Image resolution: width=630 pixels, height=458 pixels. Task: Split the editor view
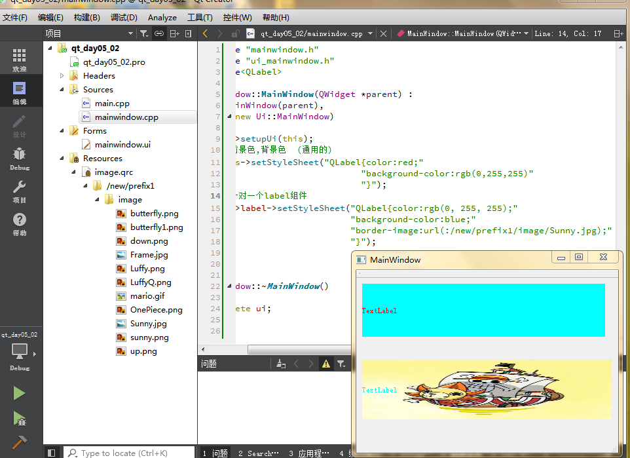click(x=619, y=34)
